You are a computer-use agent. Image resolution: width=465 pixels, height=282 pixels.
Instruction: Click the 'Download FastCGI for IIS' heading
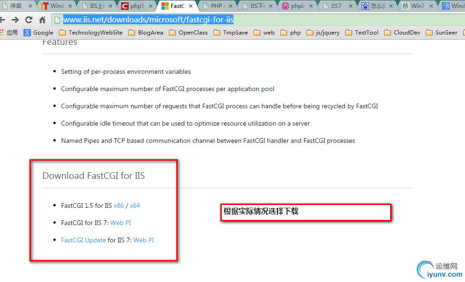94,176
